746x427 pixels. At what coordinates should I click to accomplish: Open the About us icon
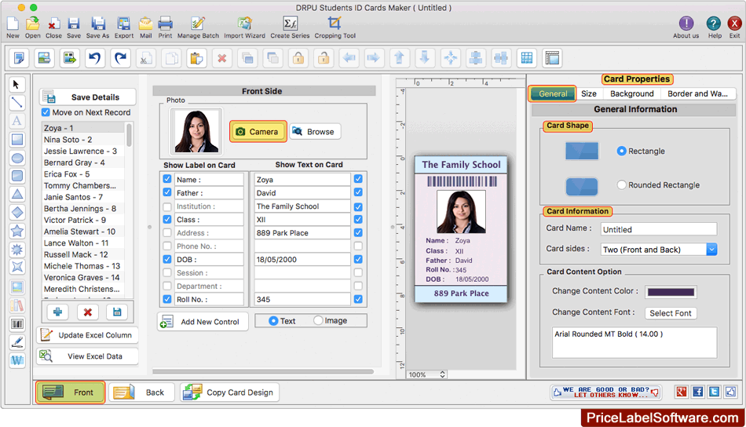tap(686, 27)
